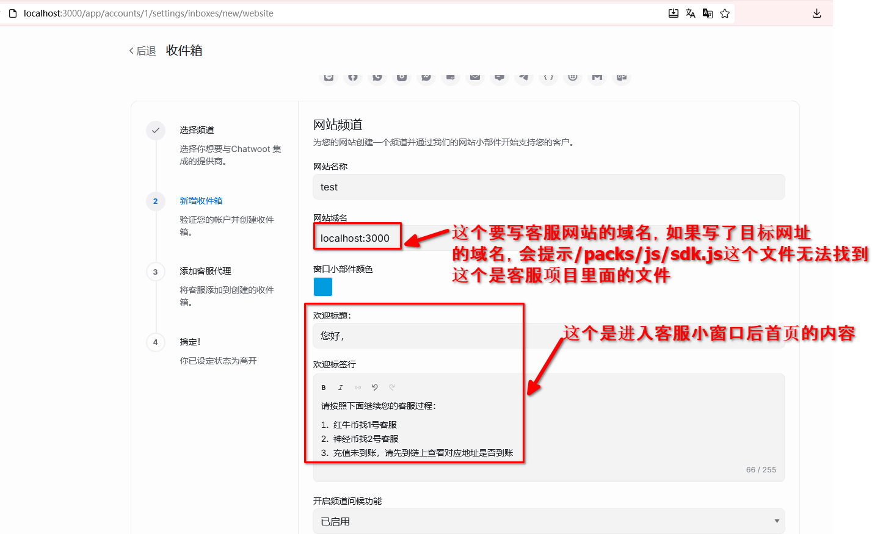Open the blue widget color swatch
This screenshot has width=872, height=534.
[323, 287]
